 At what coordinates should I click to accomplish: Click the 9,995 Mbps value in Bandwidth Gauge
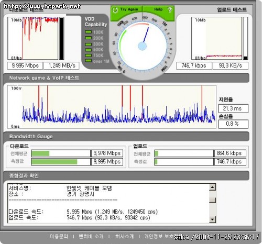click(107, 162)
